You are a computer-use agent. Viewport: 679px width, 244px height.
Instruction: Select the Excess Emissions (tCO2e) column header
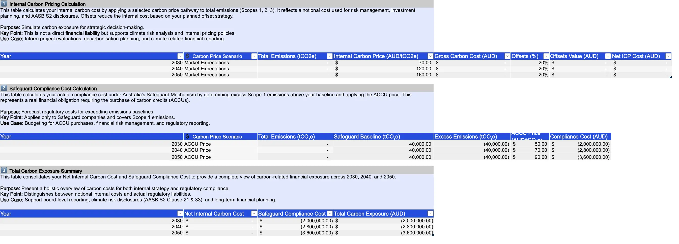(472, 136)
